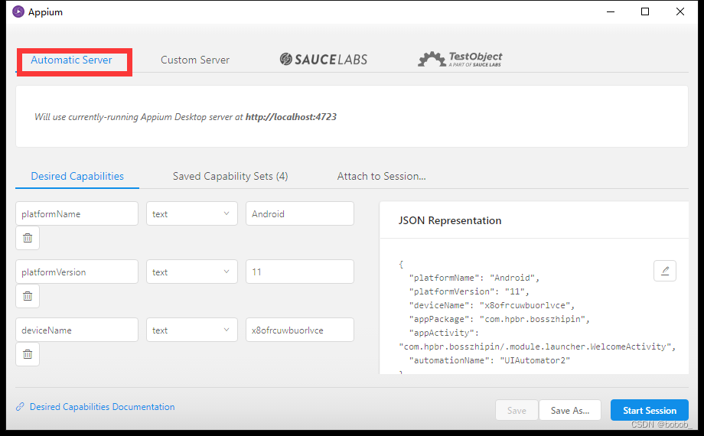Open the platformVersion type dropdown

pyautogui.click(x=192, y=272)
